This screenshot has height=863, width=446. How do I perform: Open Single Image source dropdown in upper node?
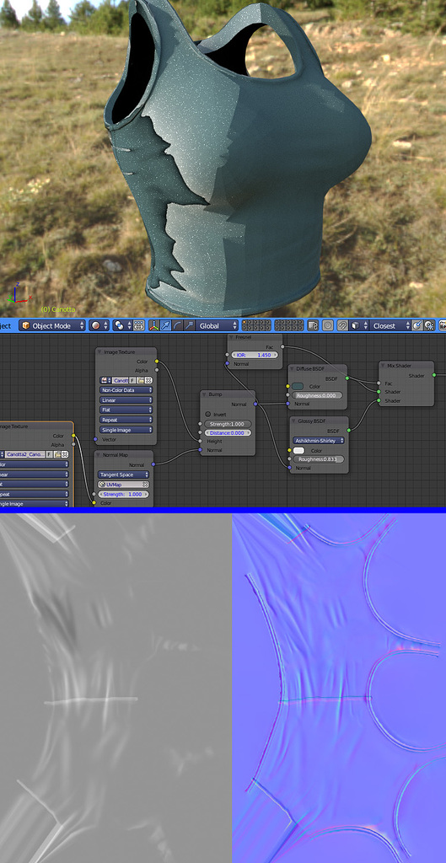pyautogui.click(x=126, y=430)
